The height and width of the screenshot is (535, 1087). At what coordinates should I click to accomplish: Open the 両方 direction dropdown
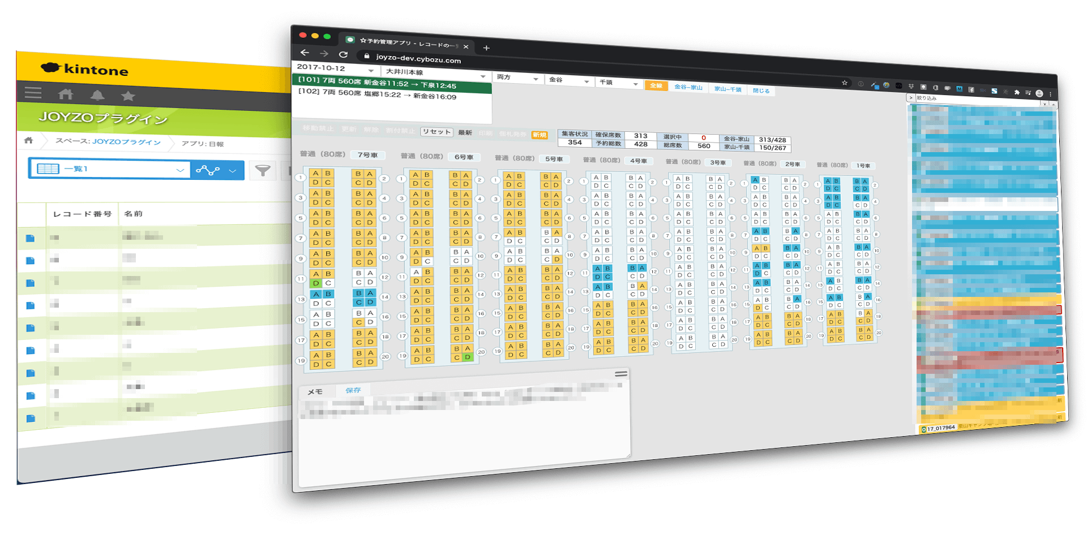coord(517,78)
